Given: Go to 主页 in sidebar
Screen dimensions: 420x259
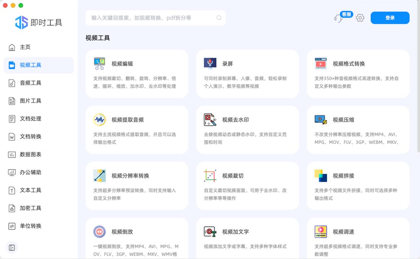Looking at the screenshot, I should point(25,47).
